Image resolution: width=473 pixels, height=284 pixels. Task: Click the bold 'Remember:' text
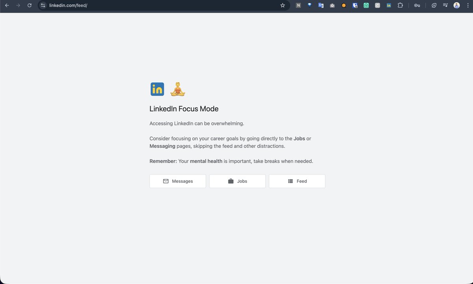click(x=163, y=161)
